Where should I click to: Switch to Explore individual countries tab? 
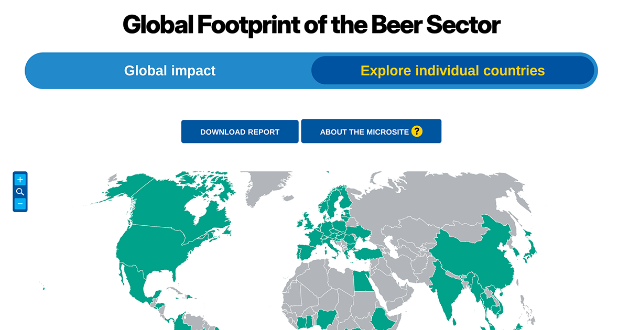[452, 70]
